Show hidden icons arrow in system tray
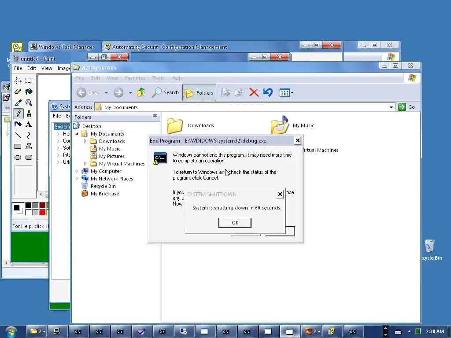The height and width of the screenshot is (338, 451). (409, 331)
